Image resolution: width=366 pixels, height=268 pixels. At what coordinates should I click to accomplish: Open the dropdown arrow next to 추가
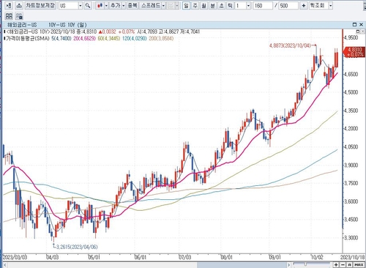pos(124,5)
